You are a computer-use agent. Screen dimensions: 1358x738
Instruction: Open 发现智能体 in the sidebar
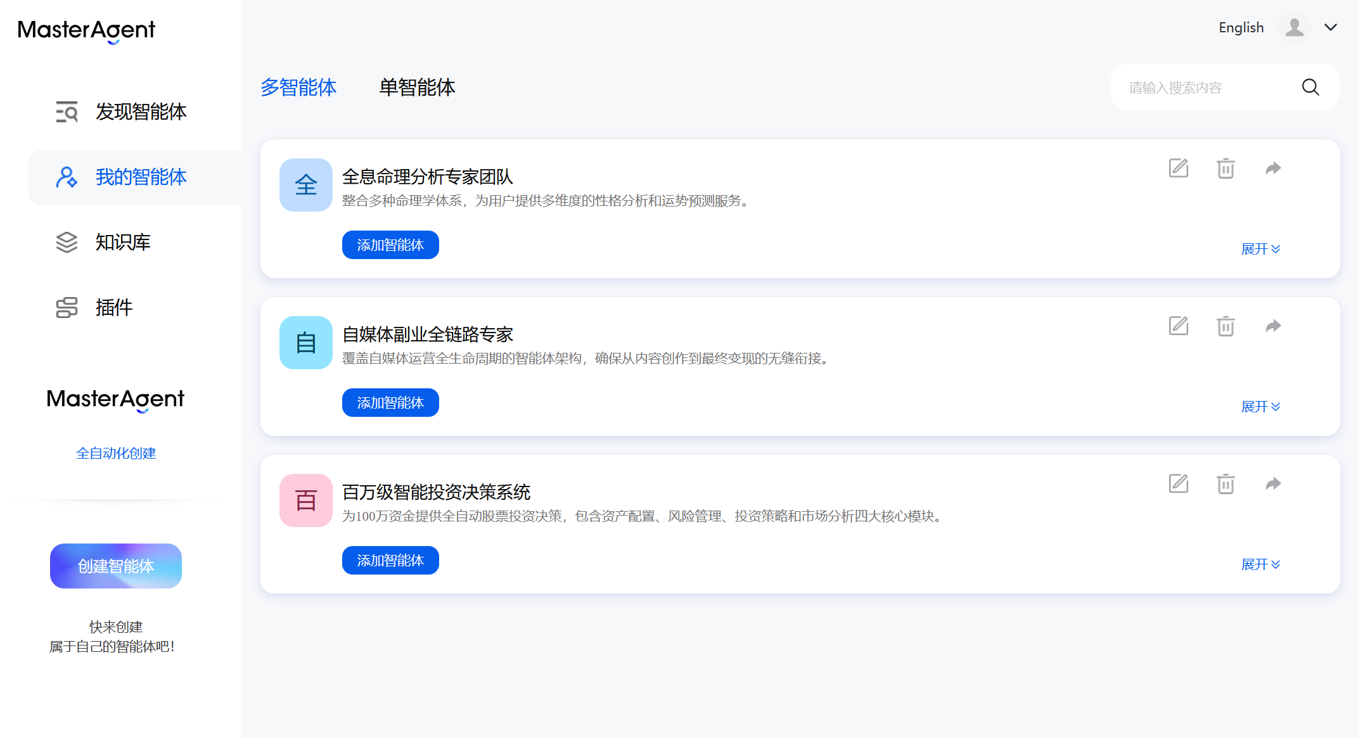135,112
